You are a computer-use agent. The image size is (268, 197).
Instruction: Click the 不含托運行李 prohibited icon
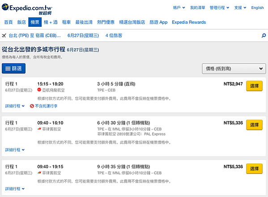(32, 106)
